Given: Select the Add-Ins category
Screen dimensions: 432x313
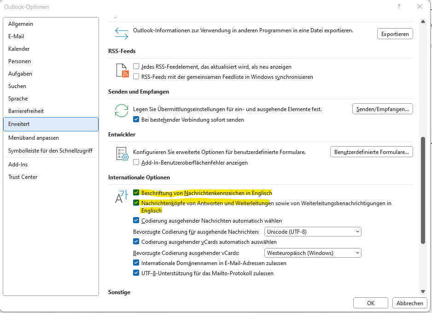Looking at the screenshot, I should pos(51,165).
